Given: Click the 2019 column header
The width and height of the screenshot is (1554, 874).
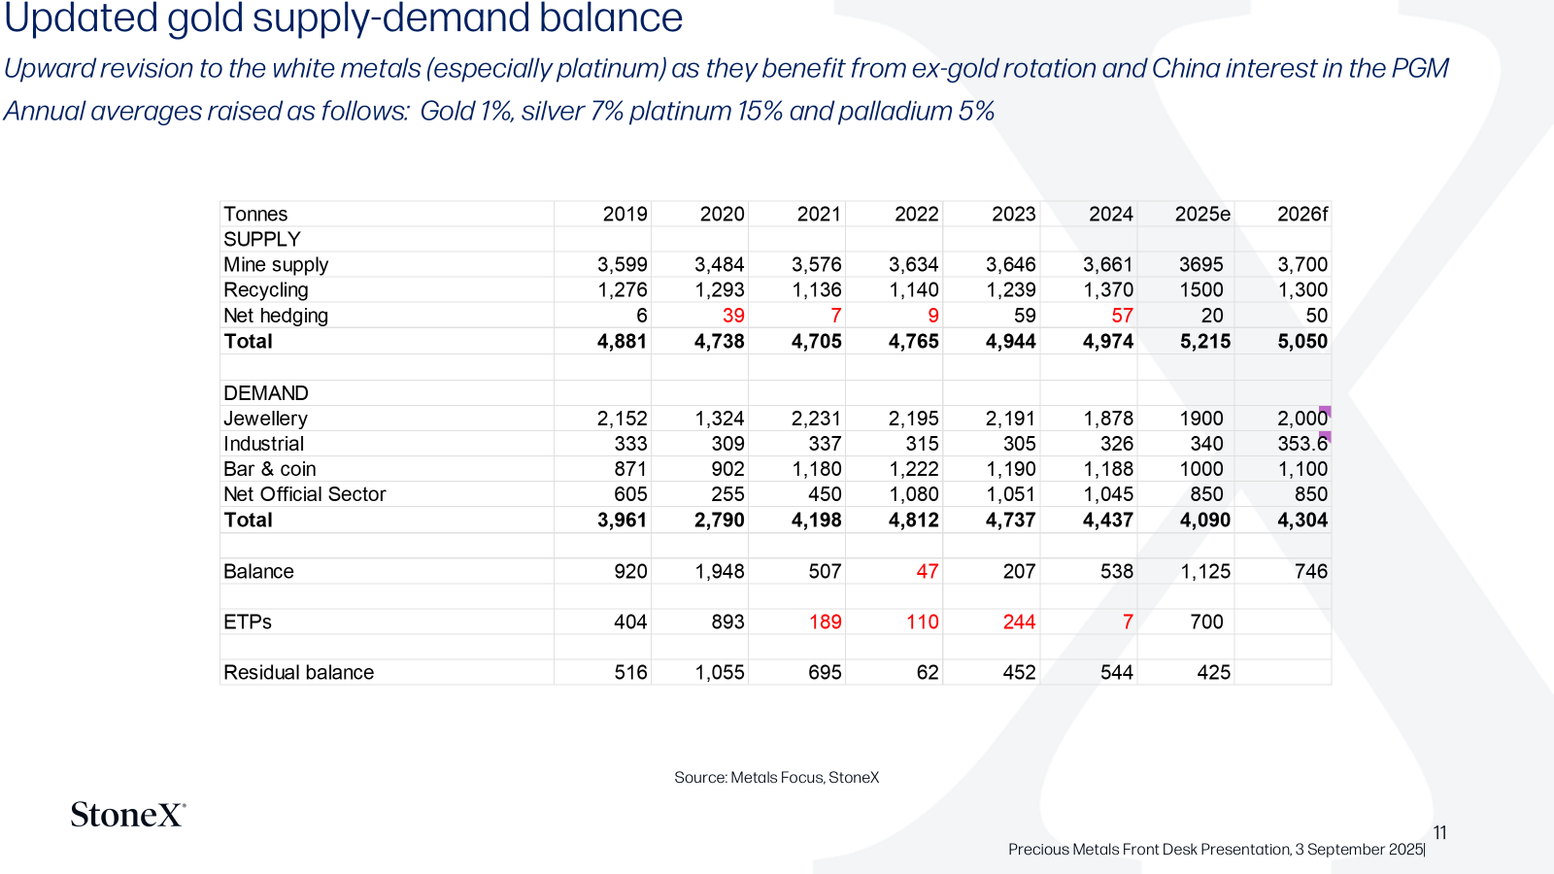Looking at the screenshot, I should click(625, 215).
